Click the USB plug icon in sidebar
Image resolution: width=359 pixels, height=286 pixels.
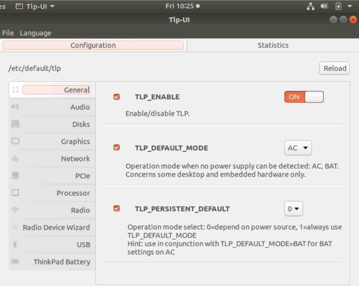(15, 244)
